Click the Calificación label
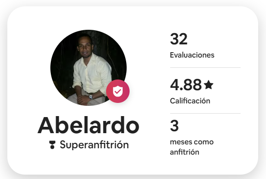 pyautogui.click(x=190, y=101)
